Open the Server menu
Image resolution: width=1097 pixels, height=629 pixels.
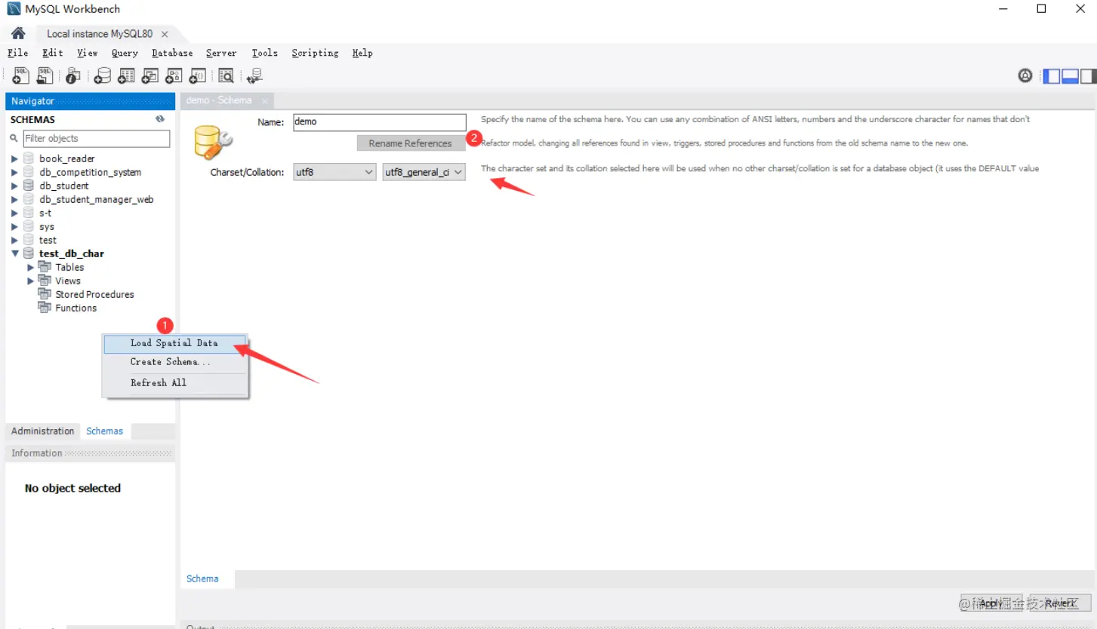click(x=221, y=53)
